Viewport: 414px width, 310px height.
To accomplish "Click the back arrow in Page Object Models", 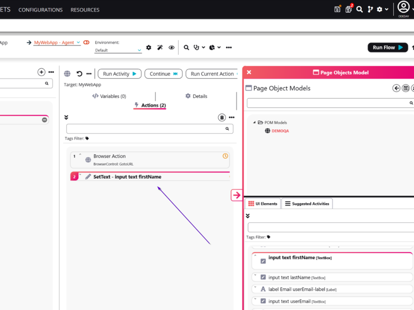I will 396,88.
